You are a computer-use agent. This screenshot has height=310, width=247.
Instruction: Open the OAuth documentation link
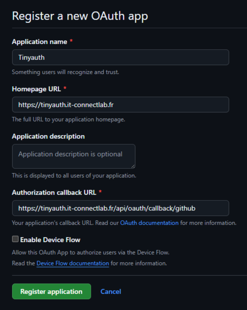(x=149, y=223)
